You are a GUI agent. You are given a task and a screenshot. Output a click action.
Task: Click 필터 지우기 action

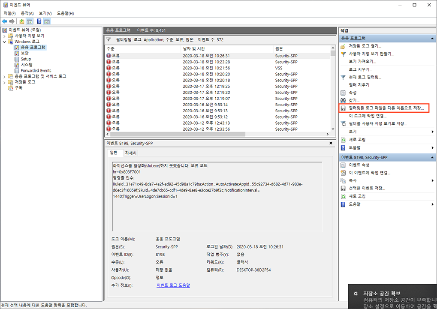pyautogui.click(x=359, y=85)
